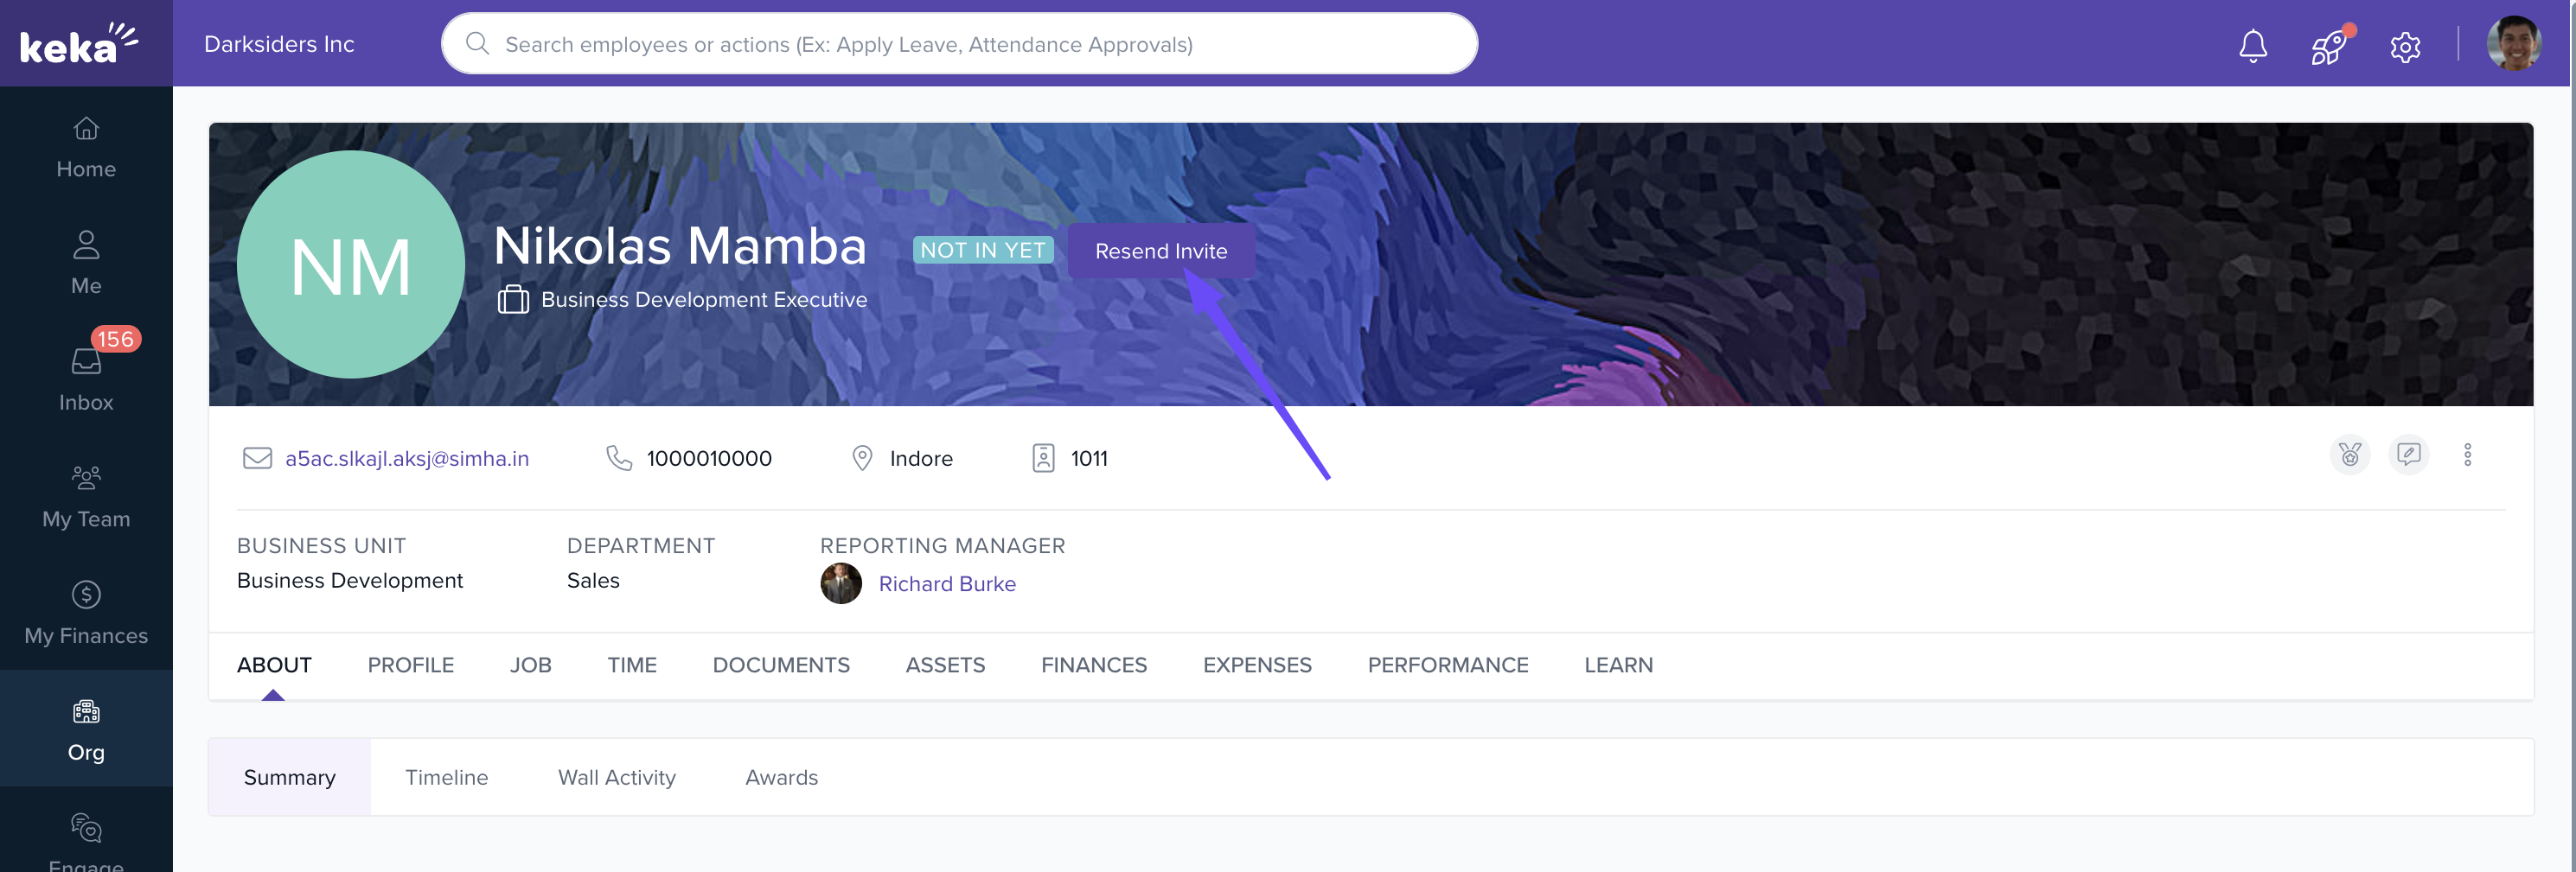Open the user profile avatar menu
The height and width of the screenshot is (872, 2576).
(2513, 43)
